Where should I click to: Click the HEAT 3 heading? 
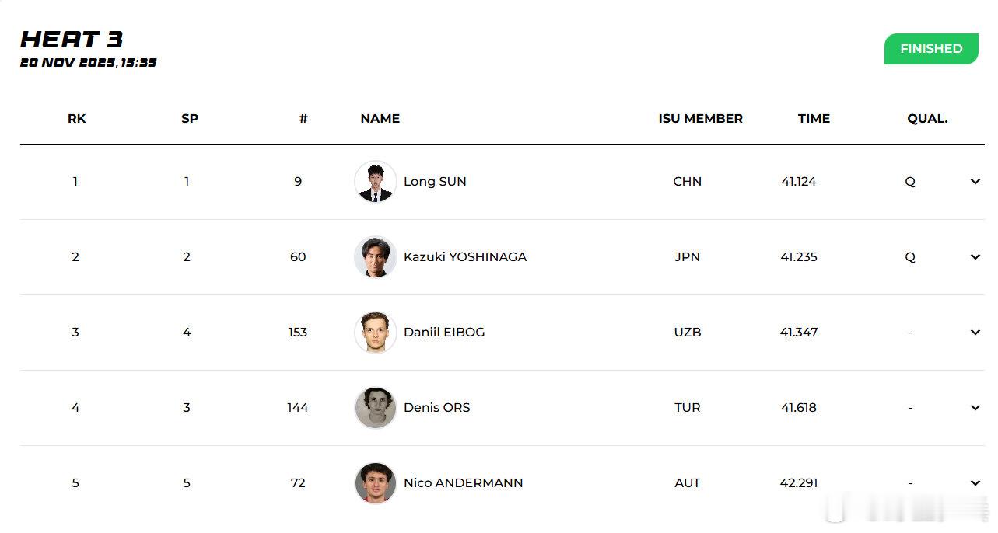click(x=72, y=40)
